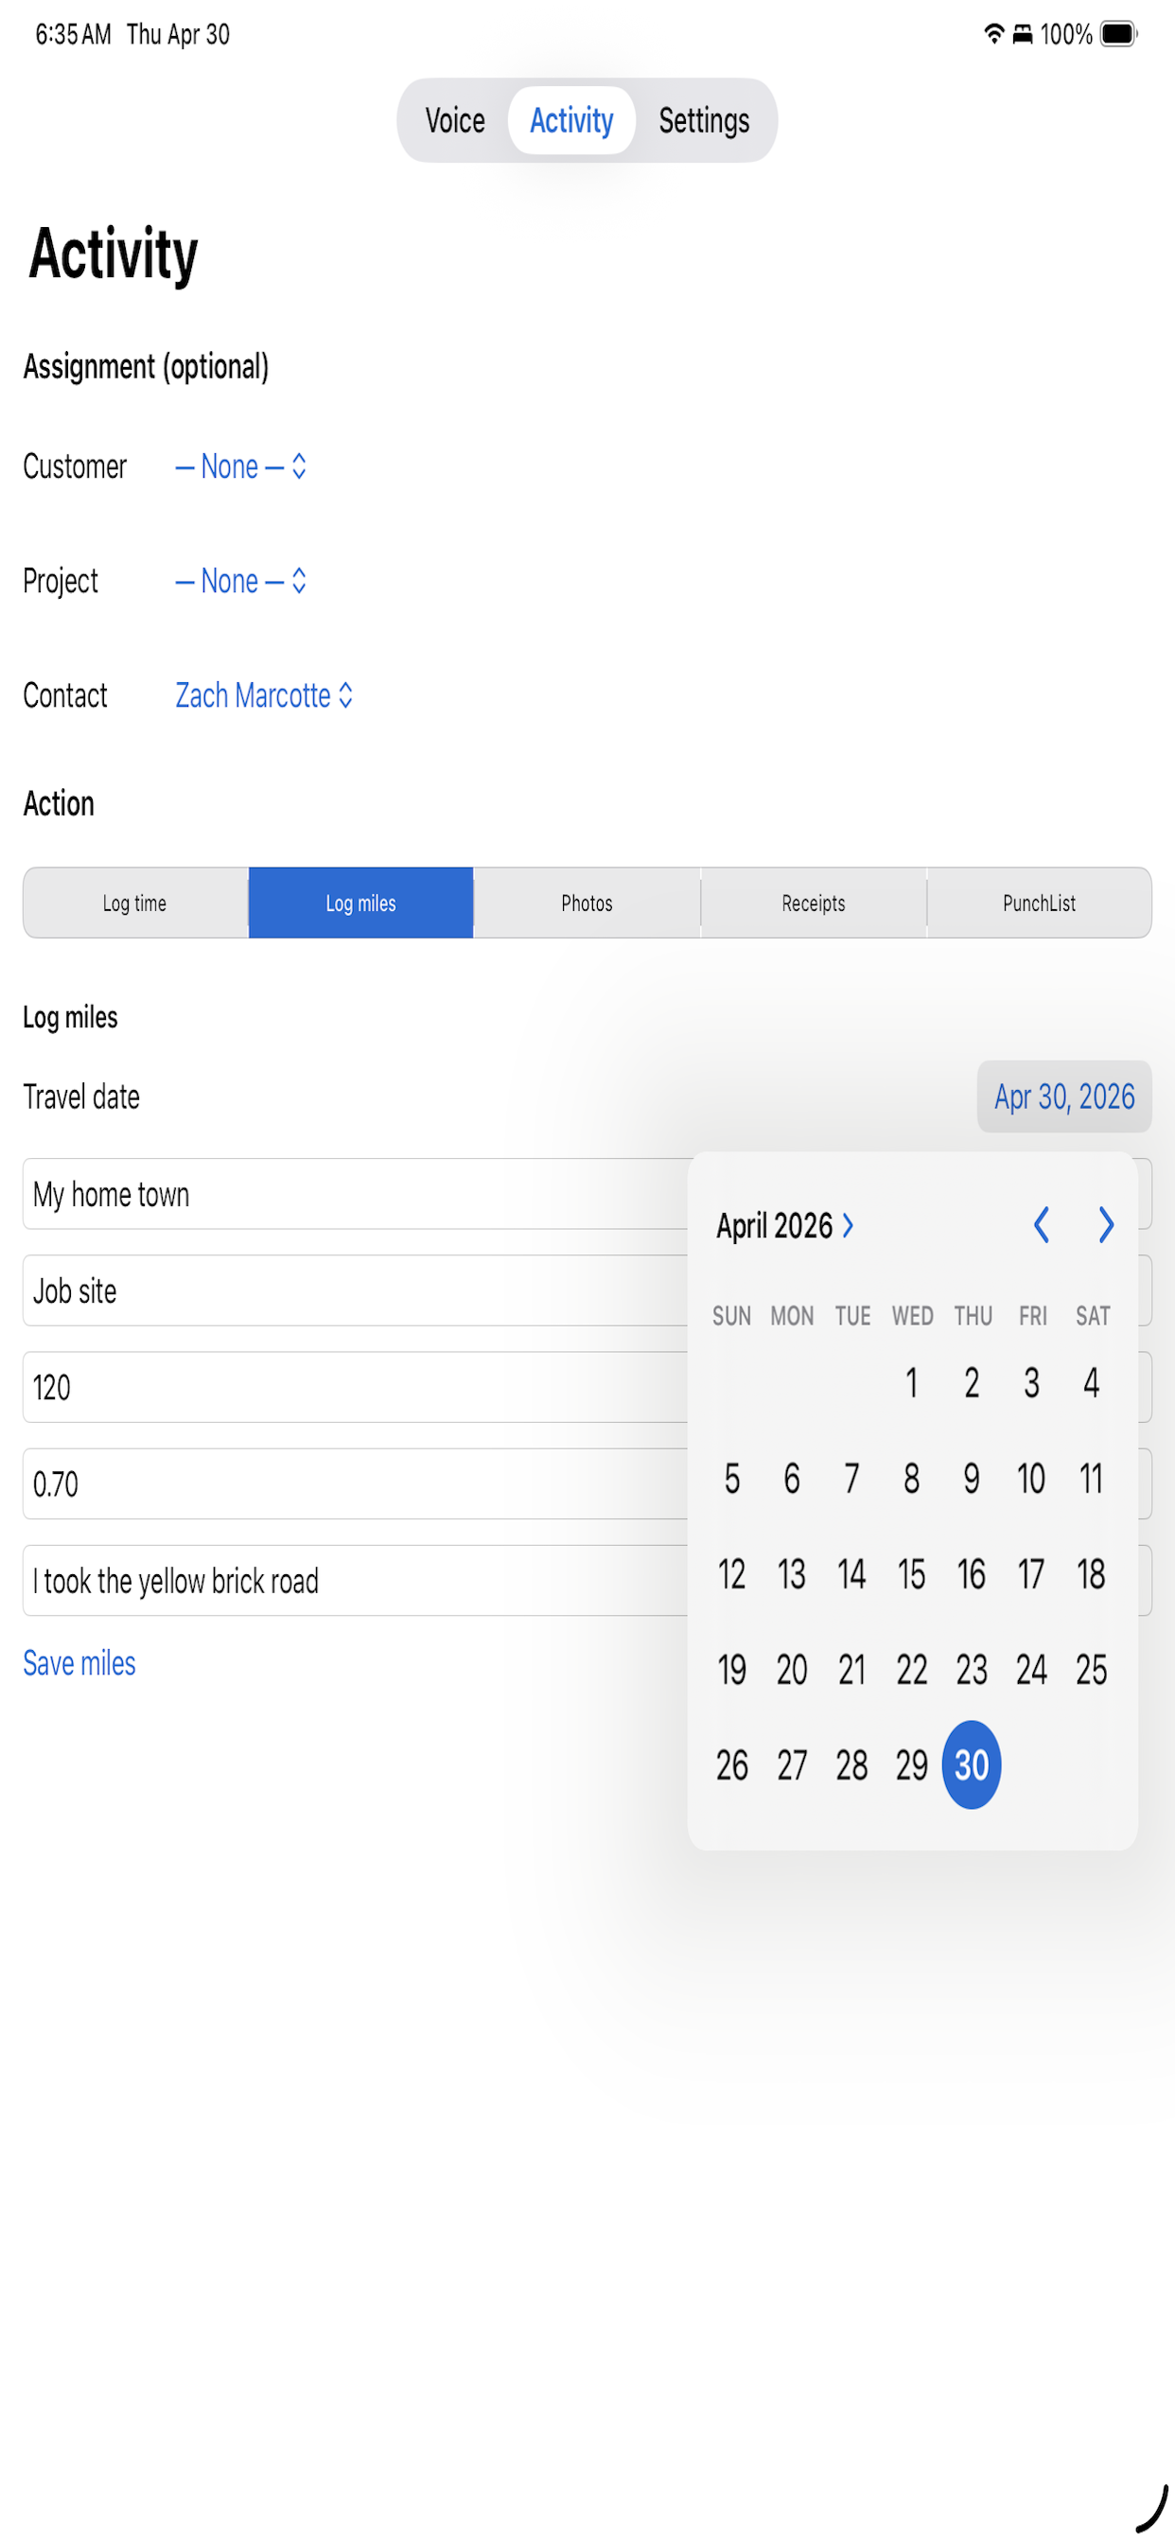Pick April 2 in calendar
Screen dimensions: 1175x2543
pos(972,1382)
